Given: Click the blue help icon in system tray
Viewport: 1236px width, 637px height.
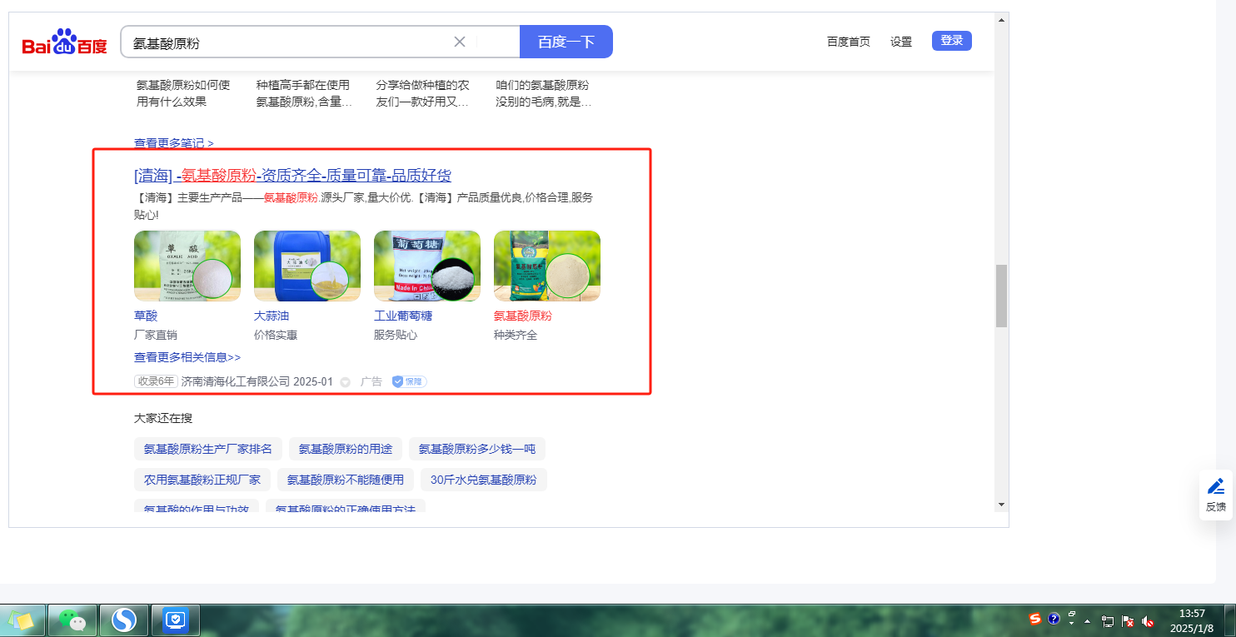Looking at the screenshot, I should point(1054,619).
